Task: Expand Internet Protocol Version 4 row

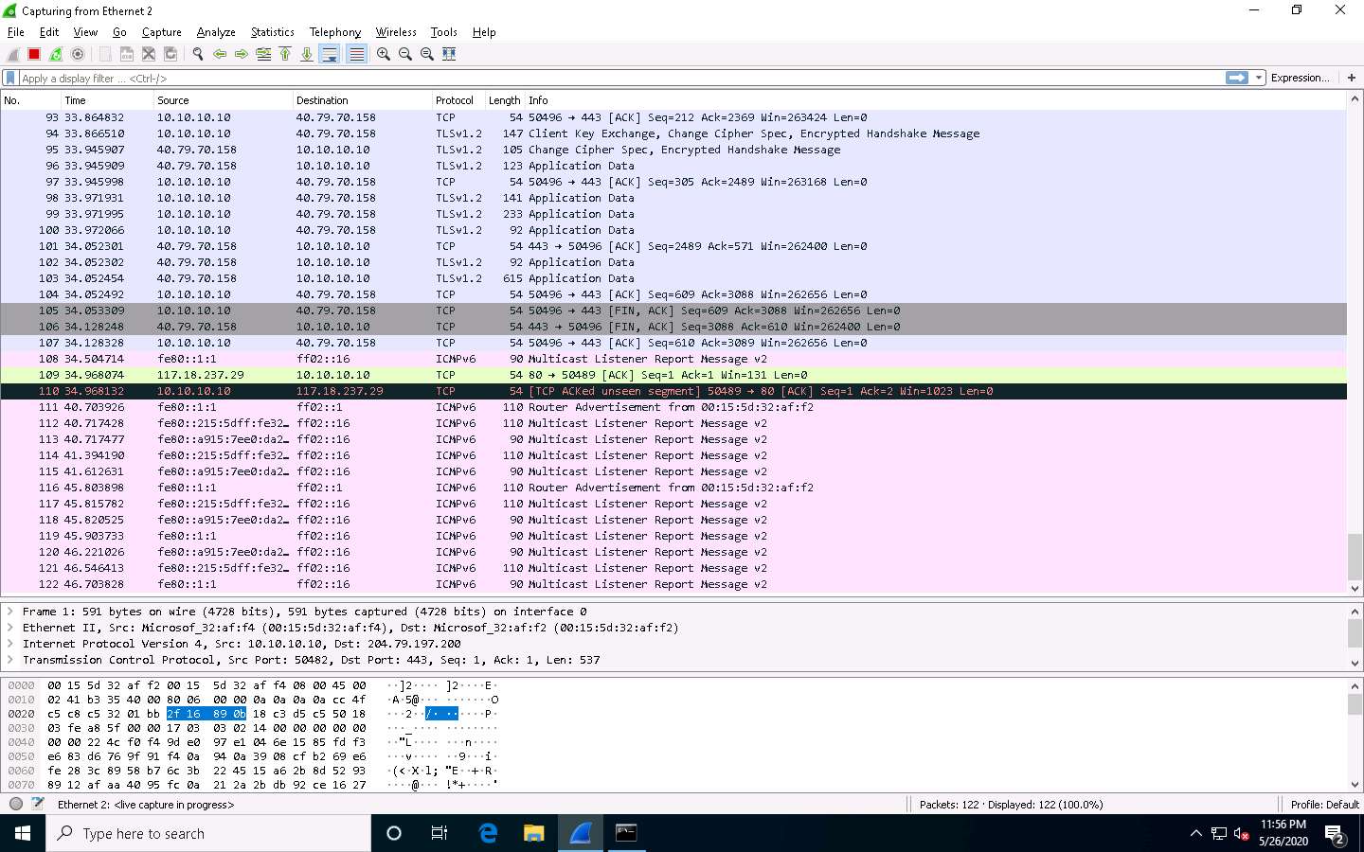Action: pos(10,644)
